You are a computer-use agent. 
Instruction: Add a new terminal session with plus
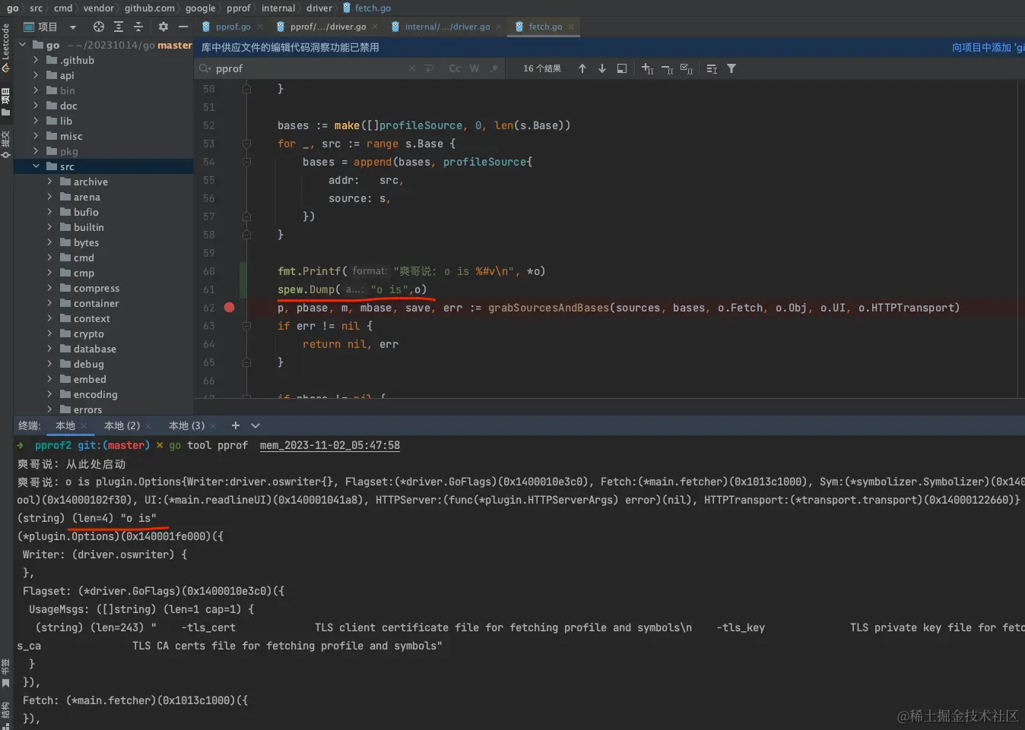pyautogui.click(x=236, y=425)
